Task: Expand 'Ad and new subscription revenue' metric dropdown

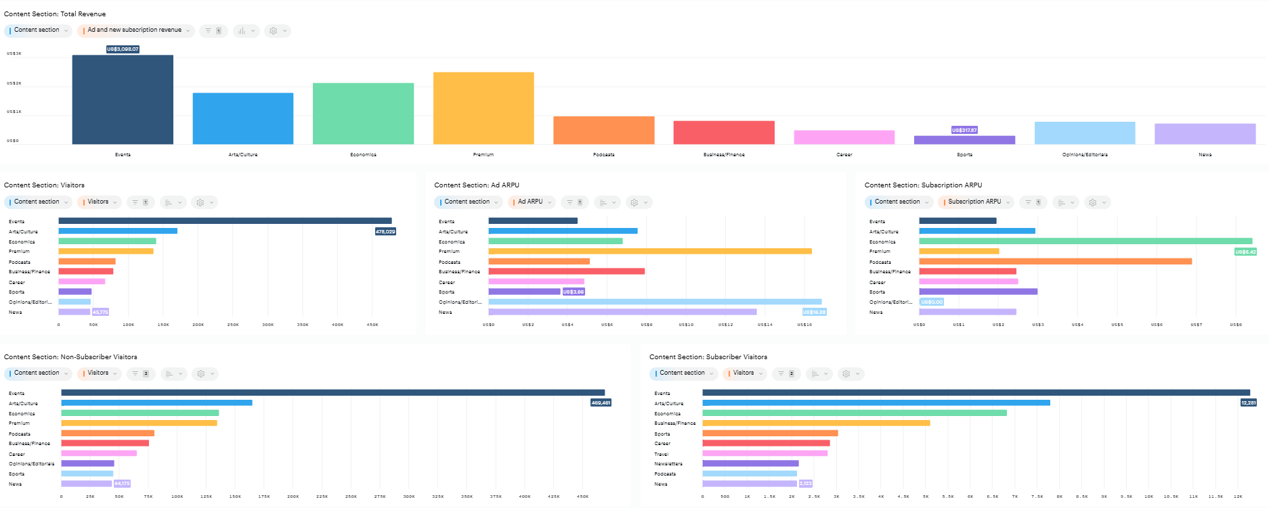Action: coord(135,30)
